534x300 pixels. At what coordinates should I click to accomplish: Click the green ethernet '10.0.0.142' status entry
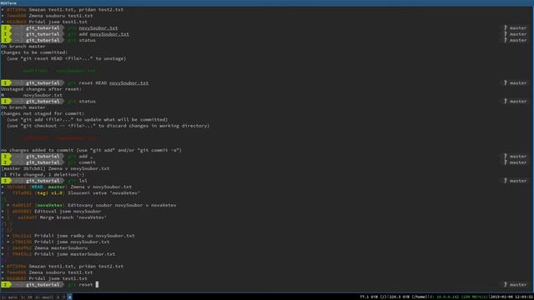coord(458,297)
